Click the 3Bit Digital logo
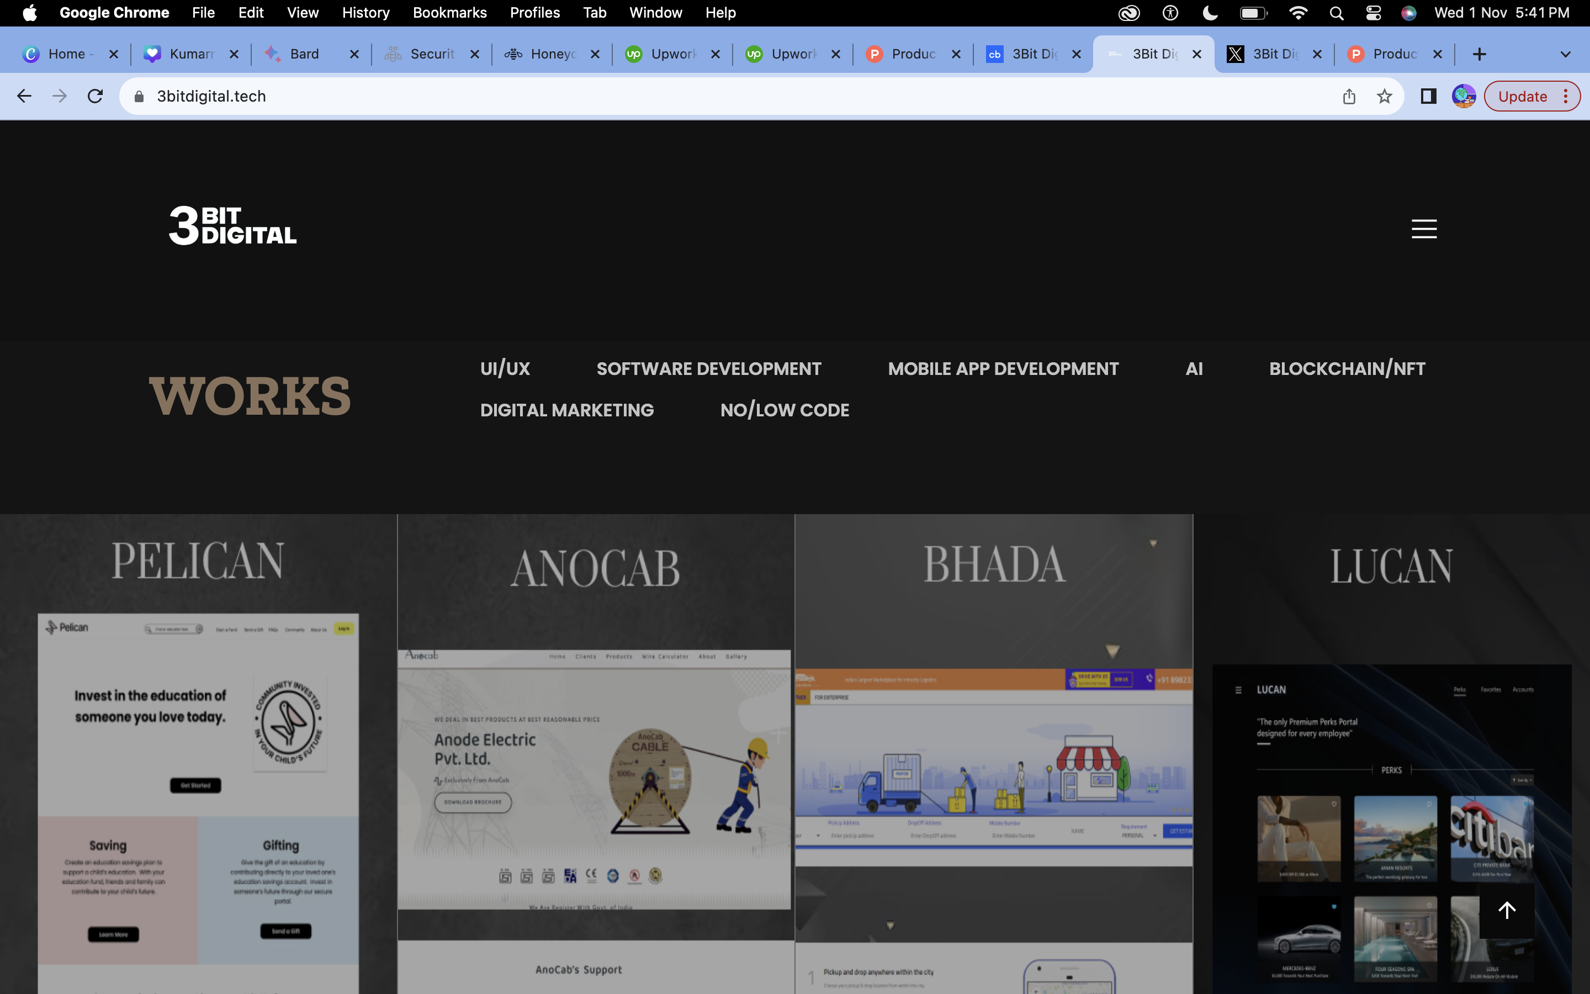The height and width of the screenshot is (994, 1590). tap(232, 225)
